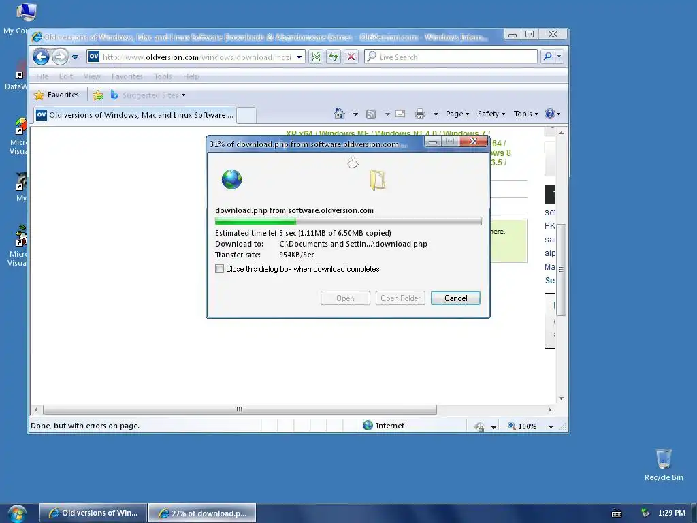The width and height of the screenshot is (697, 523).
Task: Open the Help menu
Action: point(191,76)
